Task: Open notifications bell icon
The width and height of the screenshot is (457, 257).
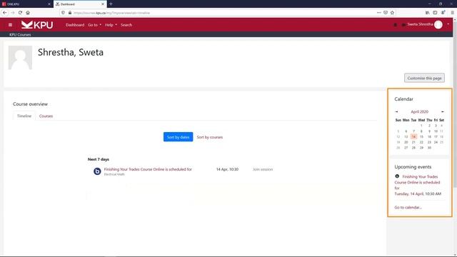Action: click(395, 25)
